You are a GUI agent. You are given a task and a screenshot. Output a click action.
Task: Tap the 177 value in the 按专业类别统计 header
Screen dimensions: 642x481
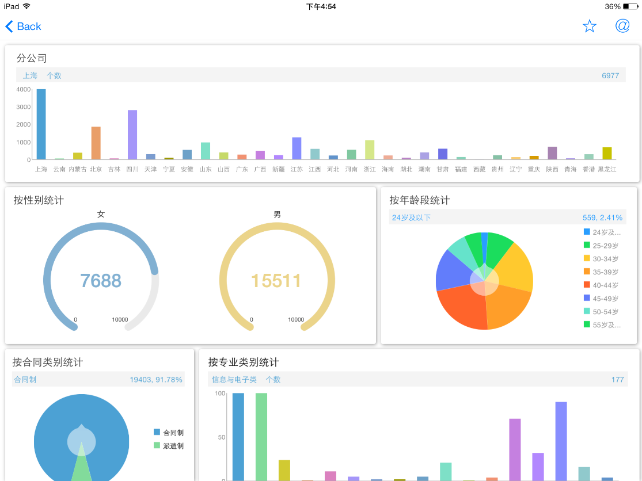pyautogui.click(x=617, y=380)
